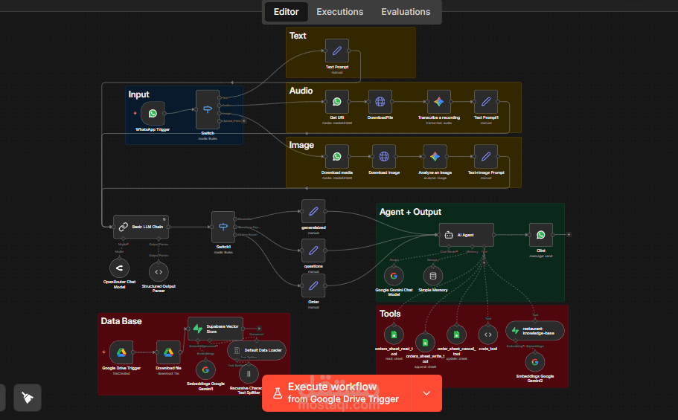Viewport: 678px width, 420px height.
Task: Open the trigger selection dropdown arrow
Action: point(426,393)
